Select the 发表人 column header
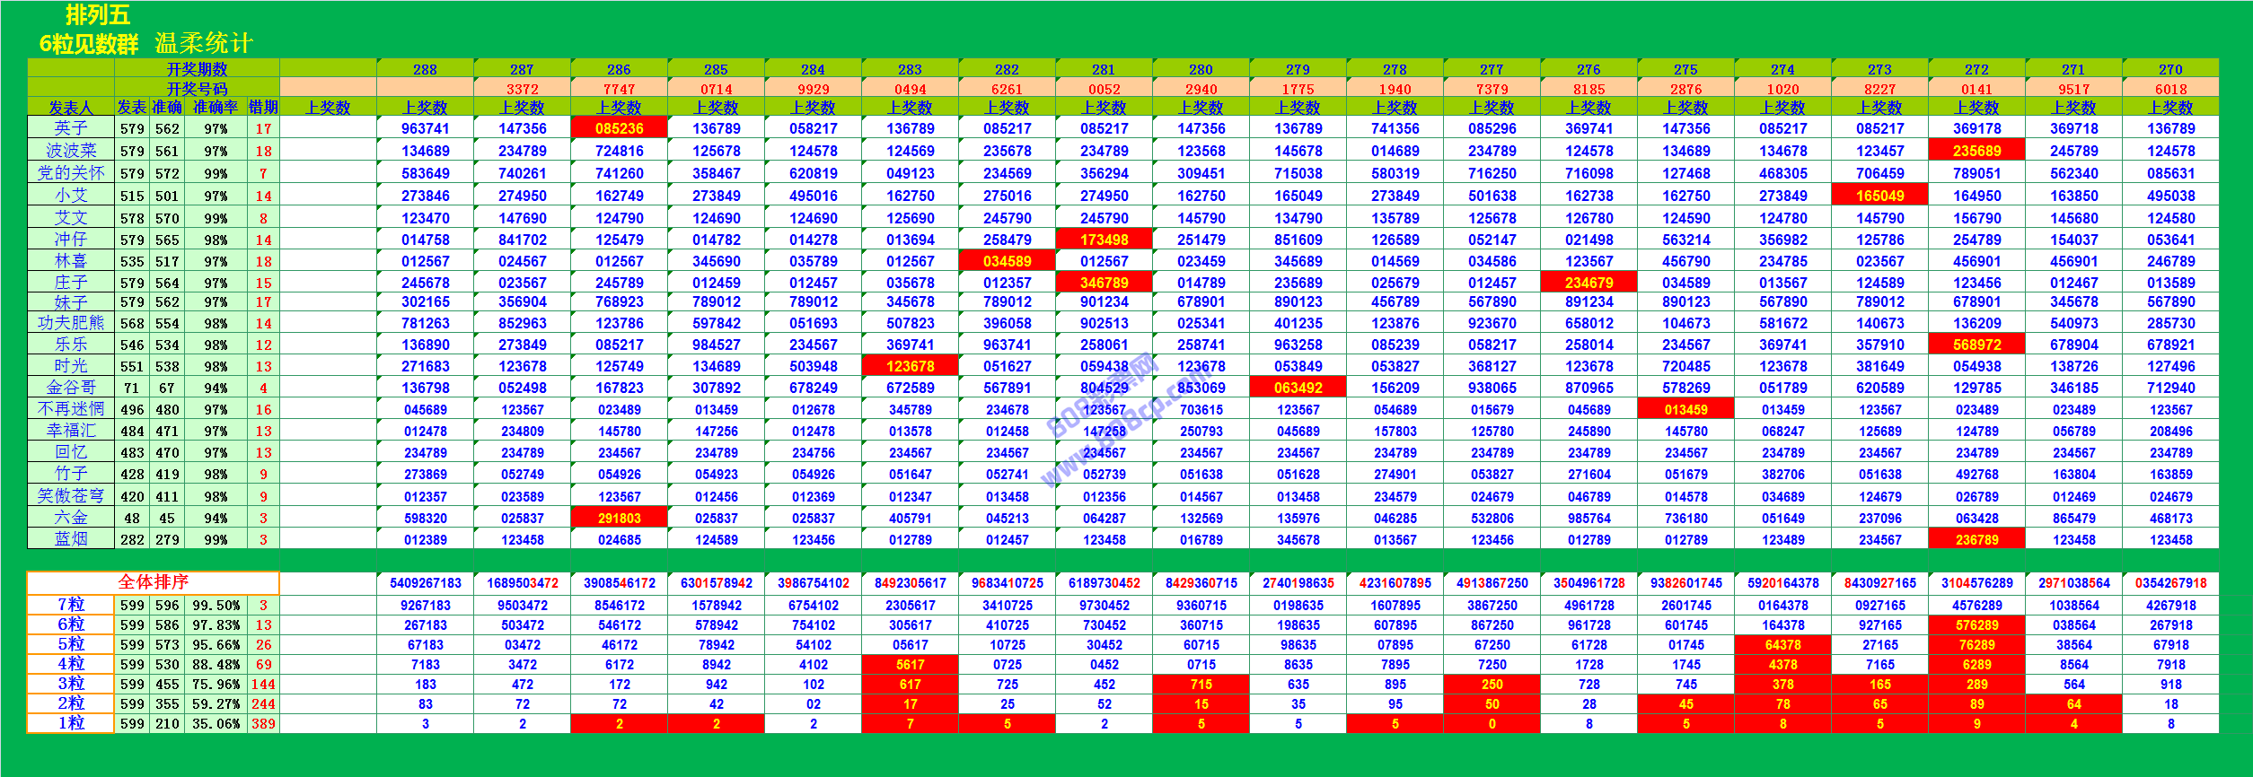 [x=70, y=108]
